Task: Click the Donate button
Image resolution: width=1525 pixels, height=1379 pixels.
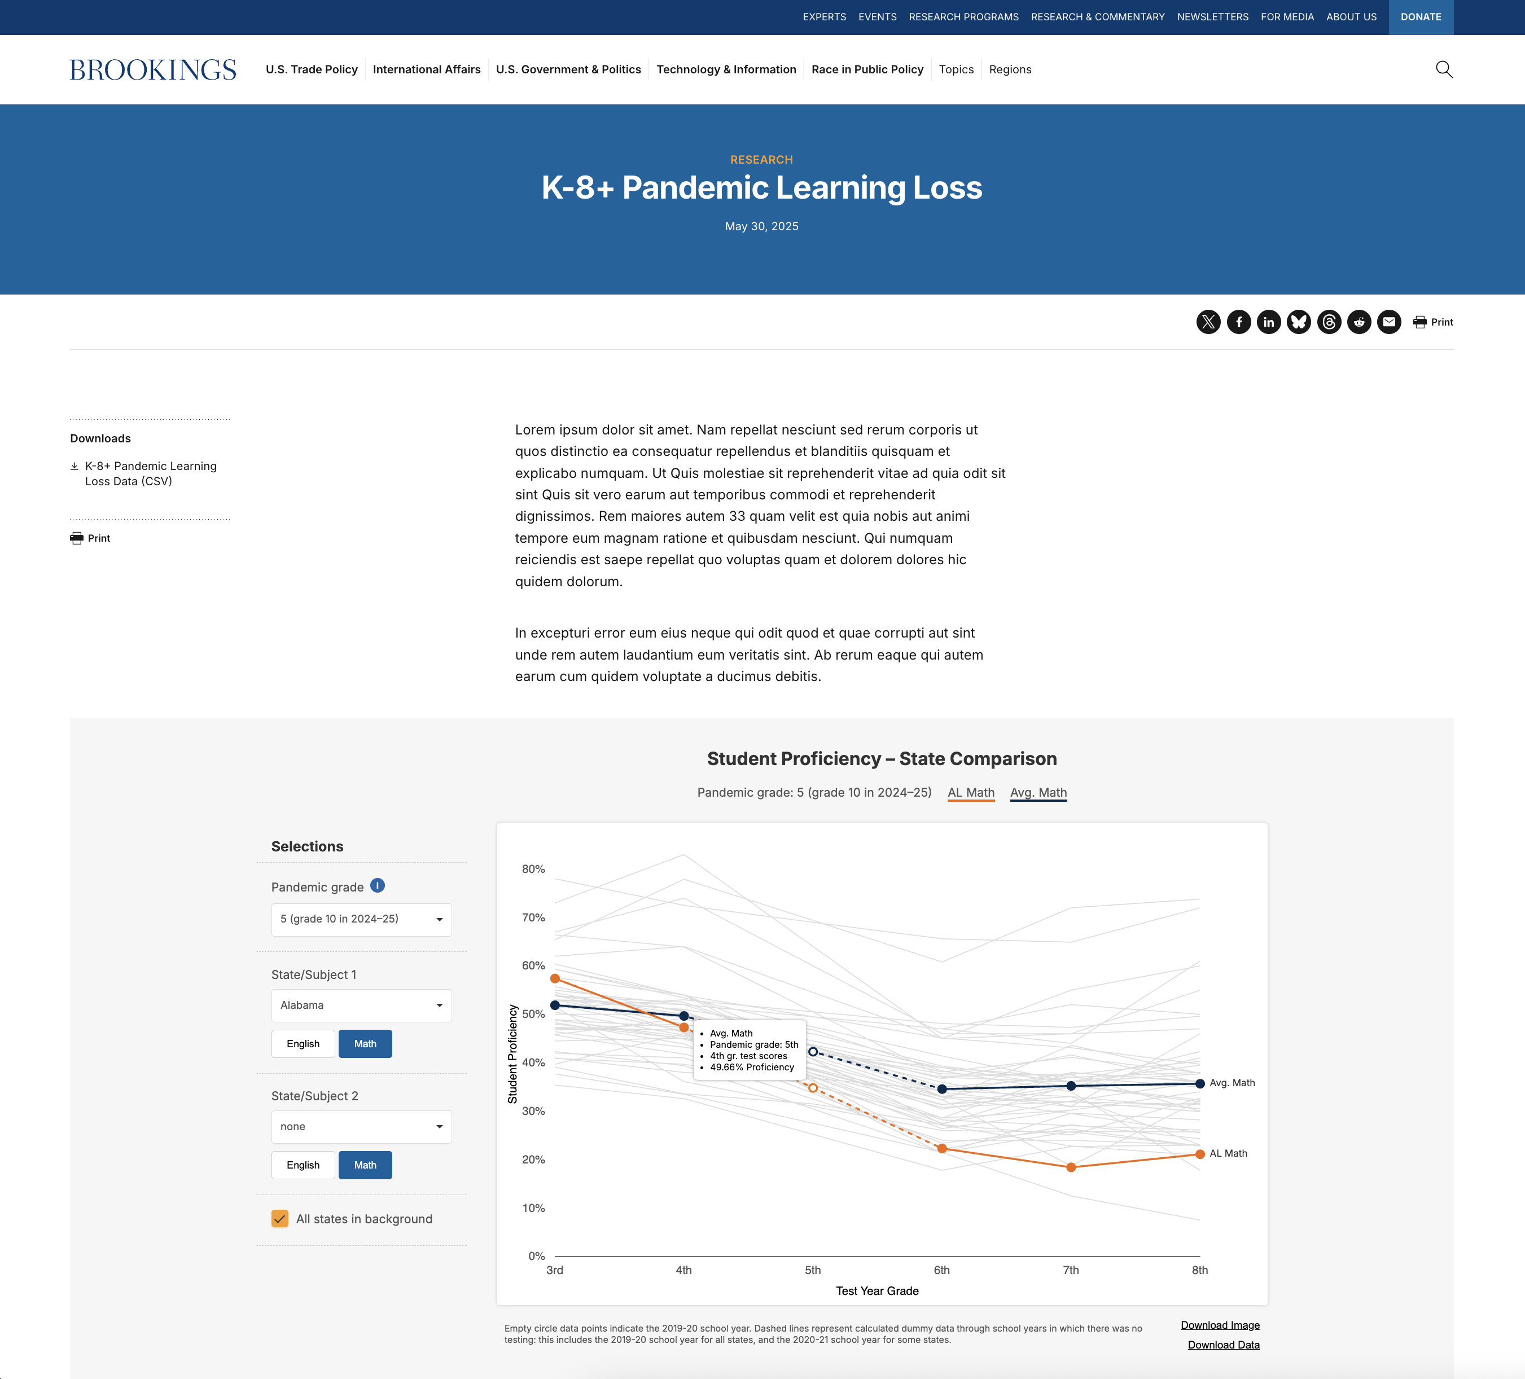Action: 1421,17
